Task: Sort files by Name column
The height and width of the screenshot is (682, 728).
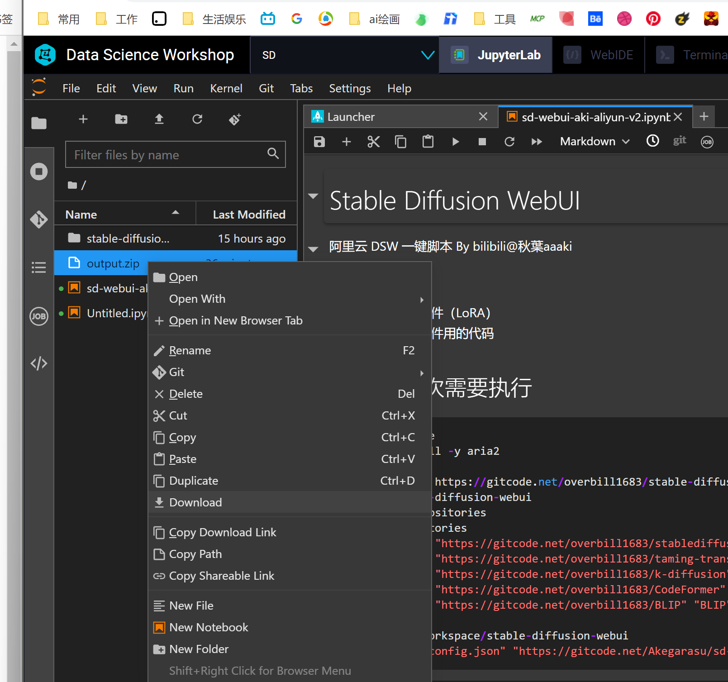Action: 125,214
